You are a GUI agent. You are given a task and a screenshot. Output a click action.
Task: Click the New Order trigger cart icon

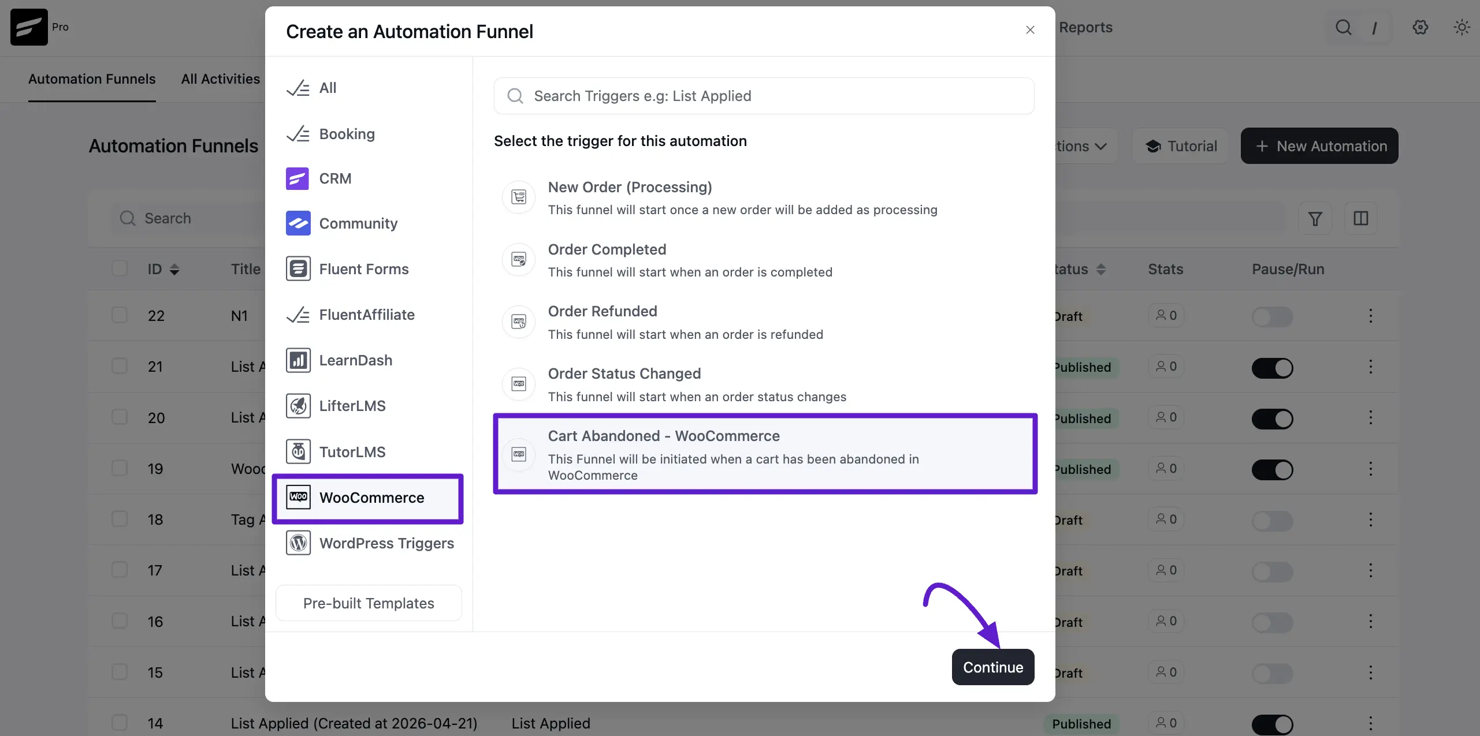(519, 197)
